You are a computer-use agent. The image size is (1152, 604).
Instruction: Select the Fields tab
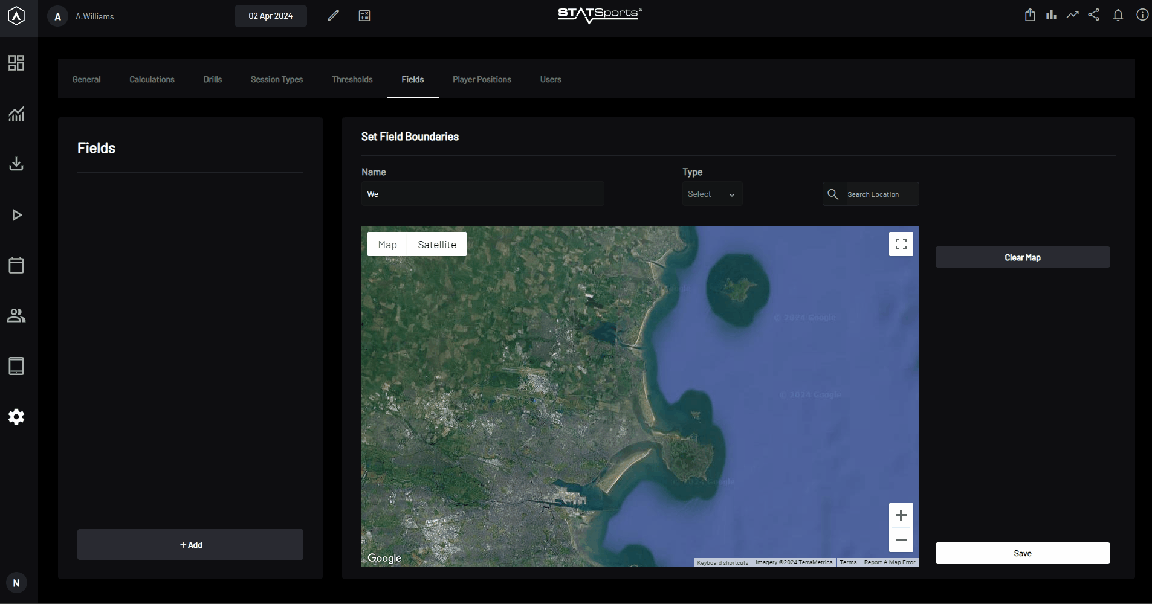413,79
